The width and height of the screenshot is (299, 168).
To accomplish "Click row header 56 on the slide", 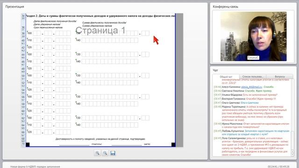I will pos(23,97).
